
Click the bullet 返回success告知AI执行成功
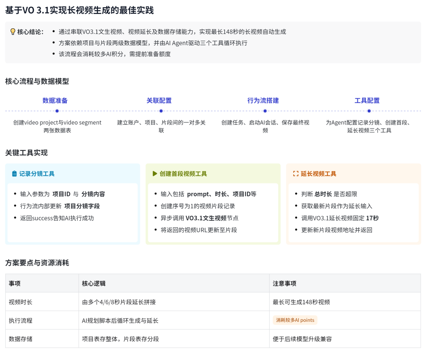coord(57,218)
